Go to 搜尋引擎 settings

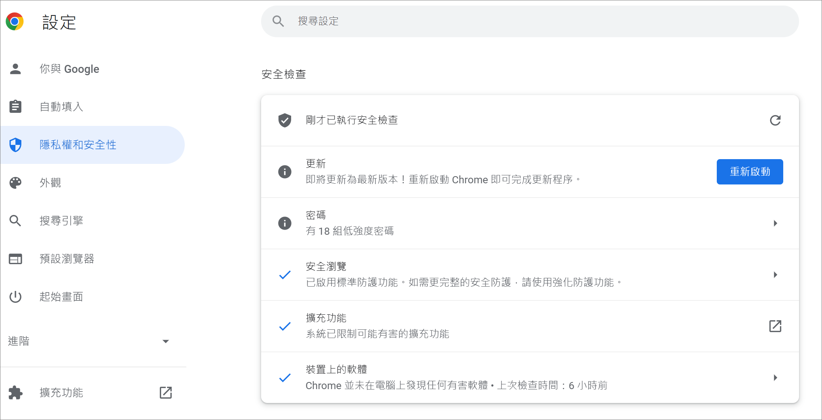pyautogui.click(x=61, y=221)
